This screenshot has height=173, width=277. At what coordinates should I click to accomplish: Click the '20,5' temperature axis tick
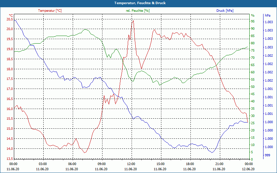pos(10,19)
